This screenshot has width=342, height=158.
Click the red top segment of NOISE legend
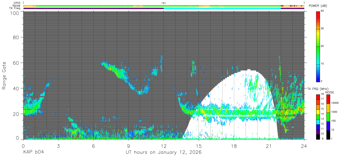click(x=328, y=99)
